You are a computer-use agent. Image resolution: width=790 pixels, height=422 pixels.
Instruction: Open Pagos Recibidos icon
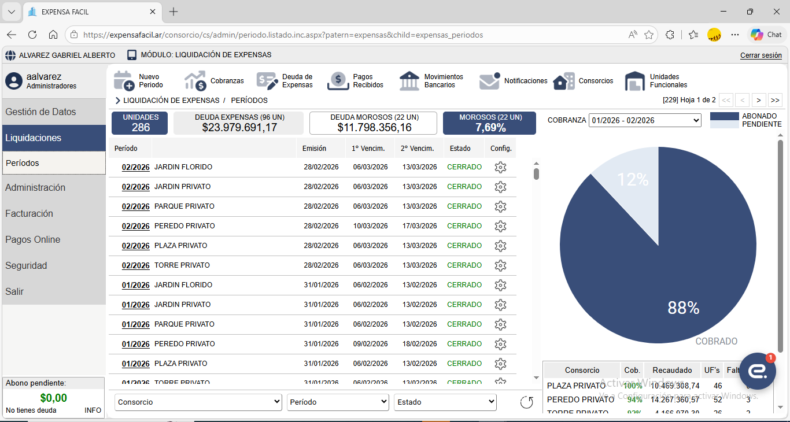338,81
